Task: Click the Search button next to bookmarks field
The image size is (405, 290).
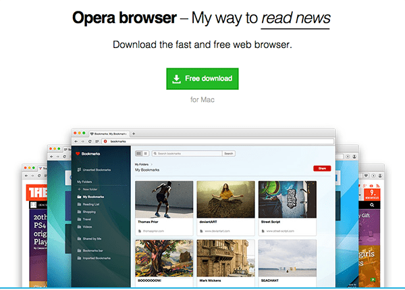Action: 229,153
